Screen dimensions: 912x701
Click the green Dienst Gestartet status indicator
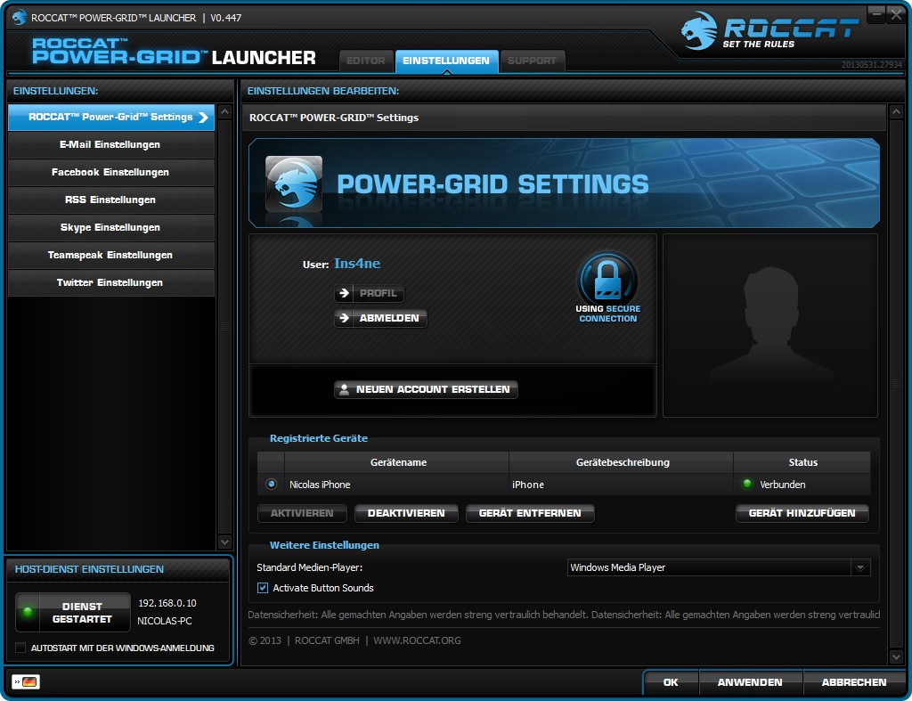point(27,612)
